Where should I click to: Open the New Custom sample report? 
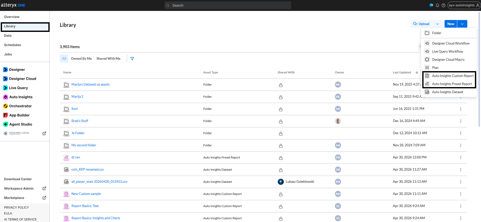[86, 194]
